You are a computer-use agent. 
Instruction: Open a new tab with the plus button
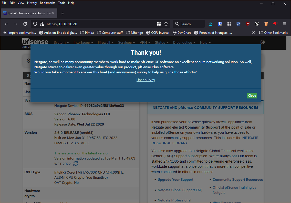point(63,13)
